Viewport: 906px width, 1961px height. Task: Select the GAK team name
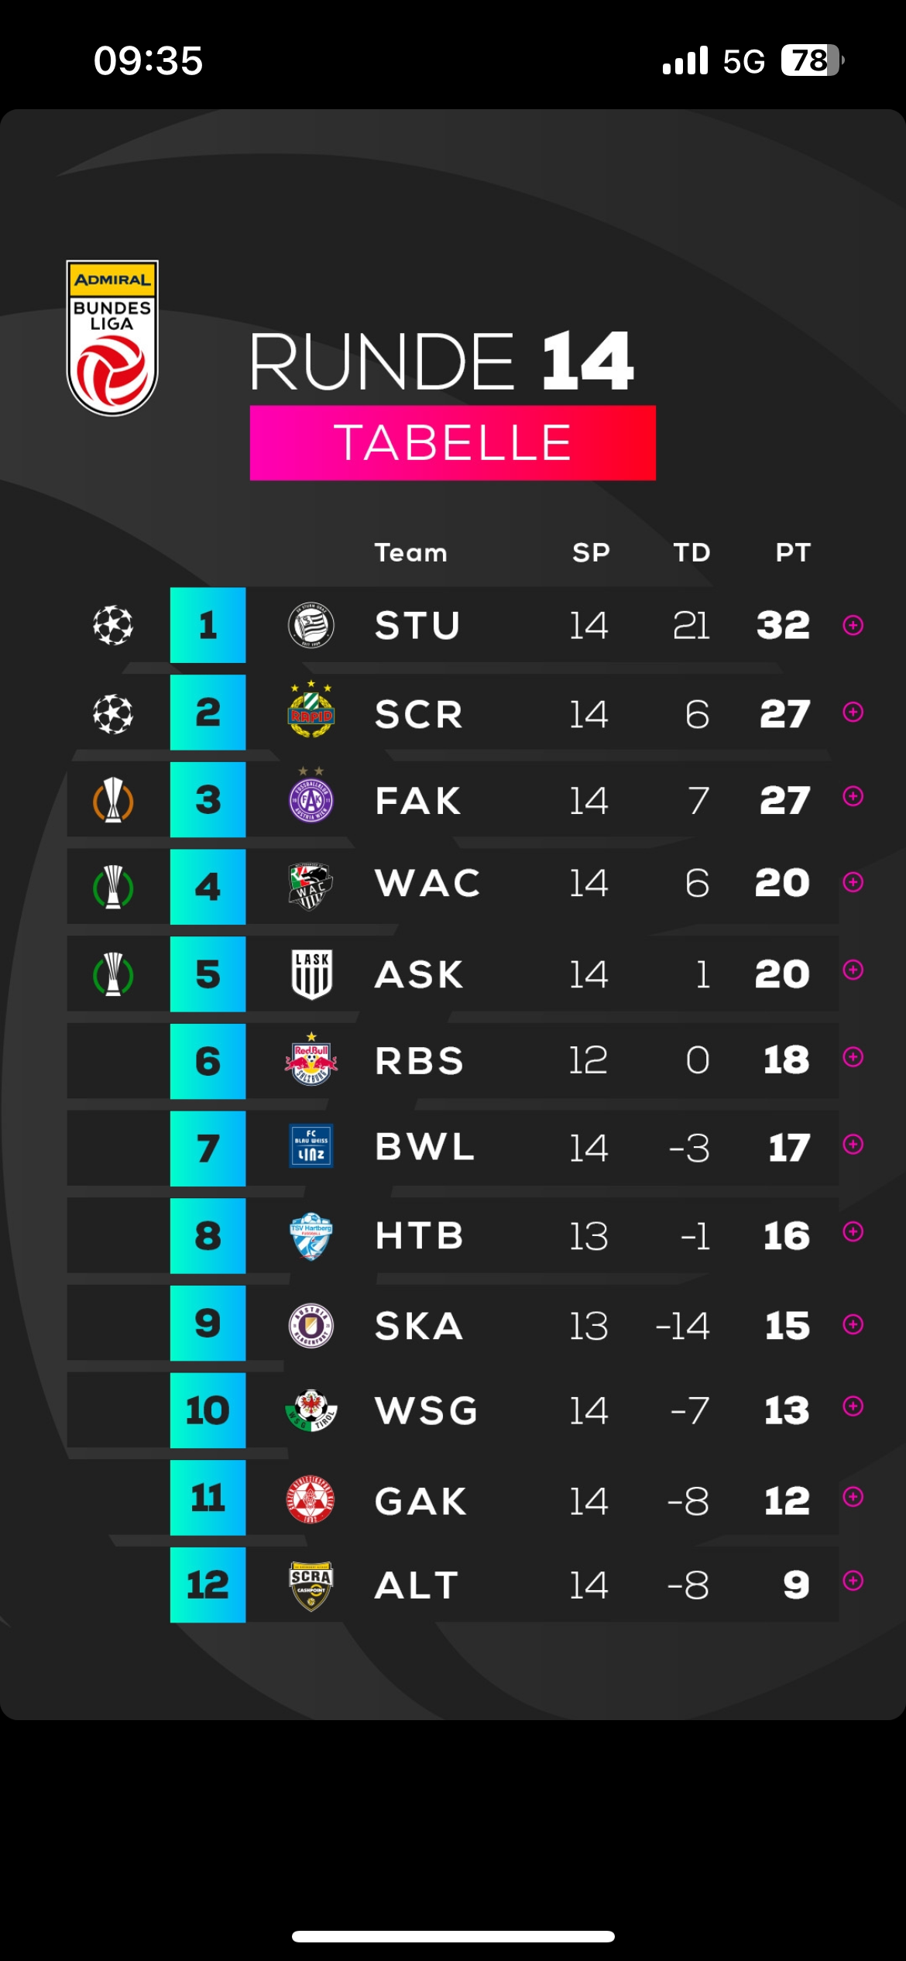[x=420, y=1502]
